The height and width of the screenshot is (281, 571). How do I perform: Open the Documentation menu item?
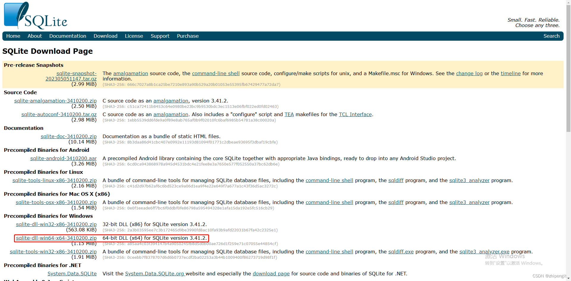pyautogui.click(x=68, y=36)
